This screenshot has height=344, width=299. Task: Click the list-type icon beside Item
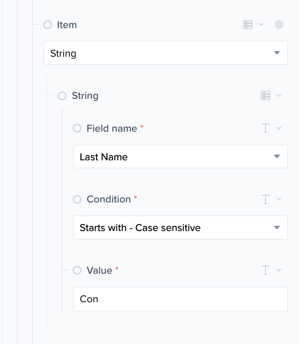pyautogui.click(x=248, y=25)
